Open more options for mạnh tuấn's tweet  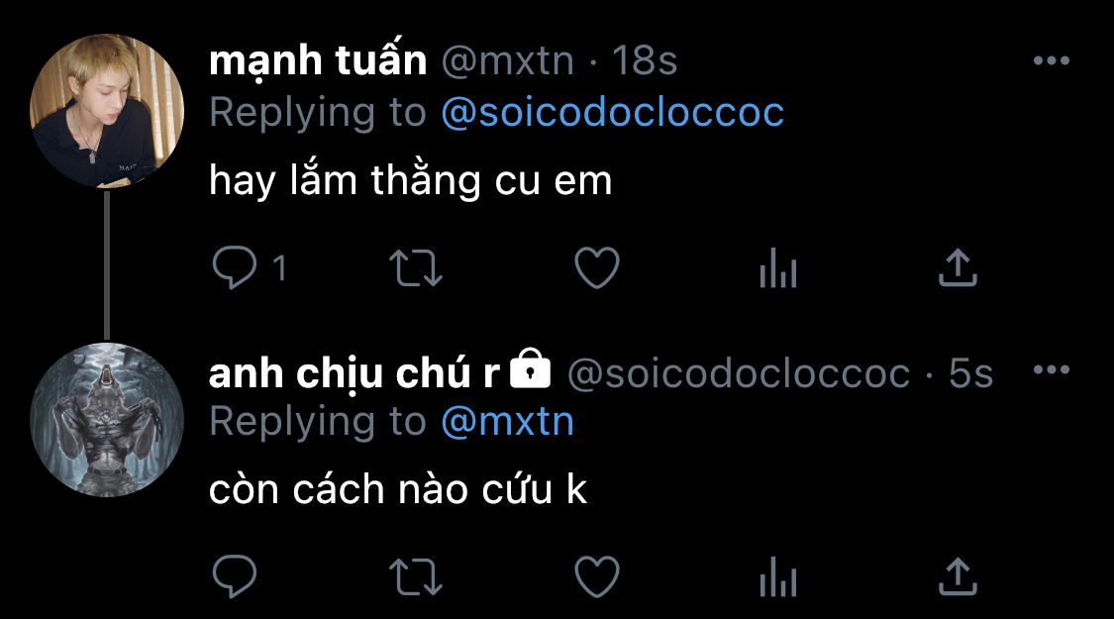click(1052, 61)
